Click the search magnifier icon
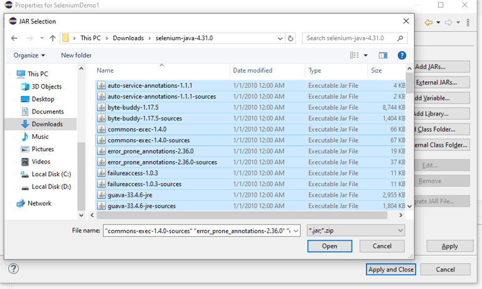This screenshot has height=289, width=482. coord(400,38)
